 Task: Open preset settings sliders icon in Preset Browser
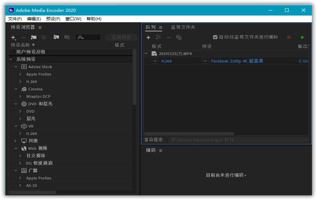44,37
